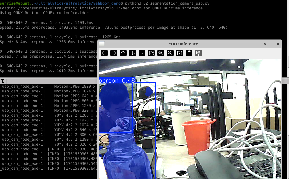Click the python3 02.segmentation_camera_usb.py command line
289x179 pixels.
click(105, 3)
